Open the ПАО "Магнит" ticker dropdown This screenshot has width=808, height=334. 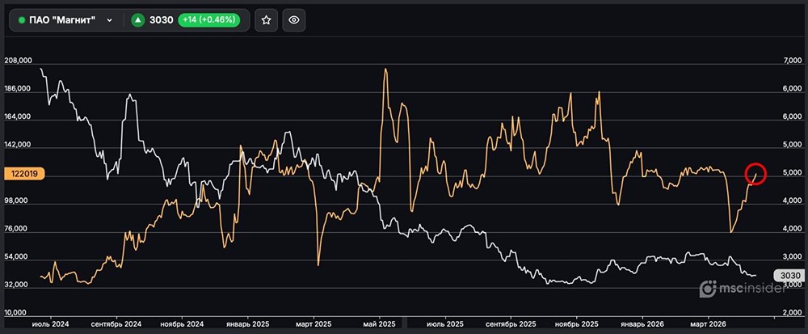tap(65, 20)
